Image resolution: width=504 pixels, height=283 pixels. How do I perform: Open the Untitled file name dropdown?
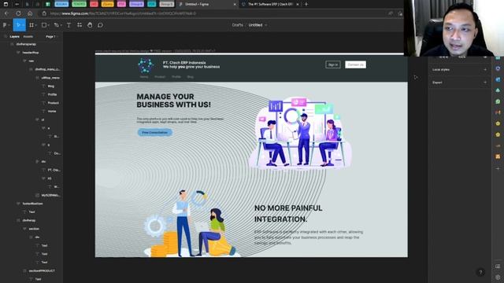point(258,25)
